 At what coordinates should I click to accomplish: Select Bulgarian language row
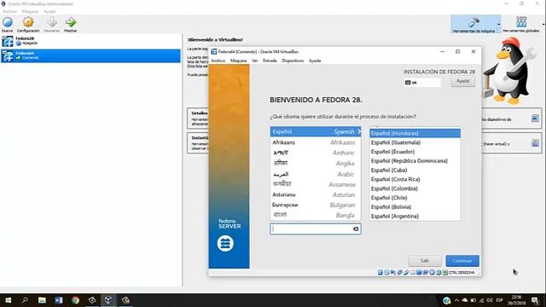point(316,205)
